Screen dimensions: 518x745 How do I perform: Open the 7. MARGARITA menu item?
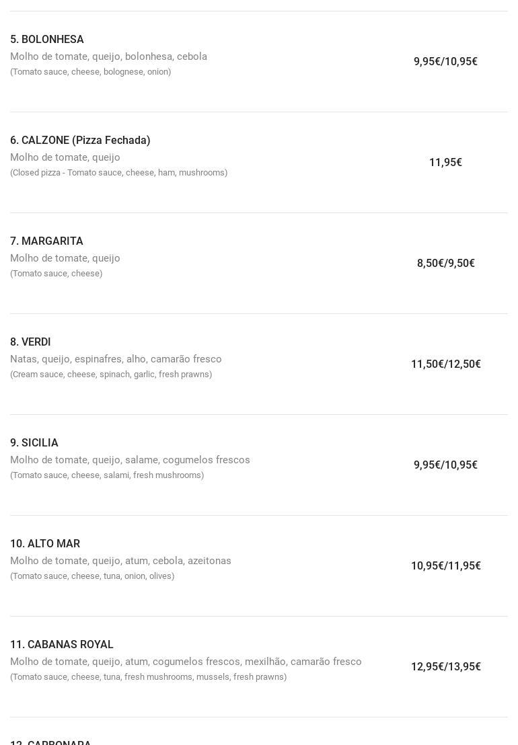click(x=46, y=241)
